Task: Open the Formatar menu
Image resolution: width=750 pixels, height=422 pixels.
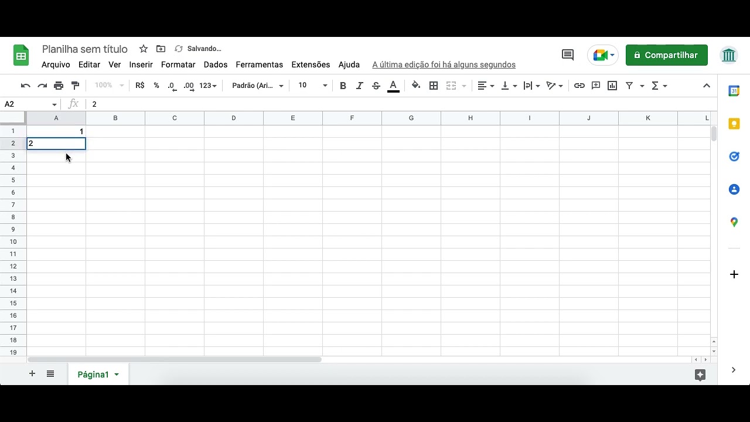Action: tap(178, 64)
